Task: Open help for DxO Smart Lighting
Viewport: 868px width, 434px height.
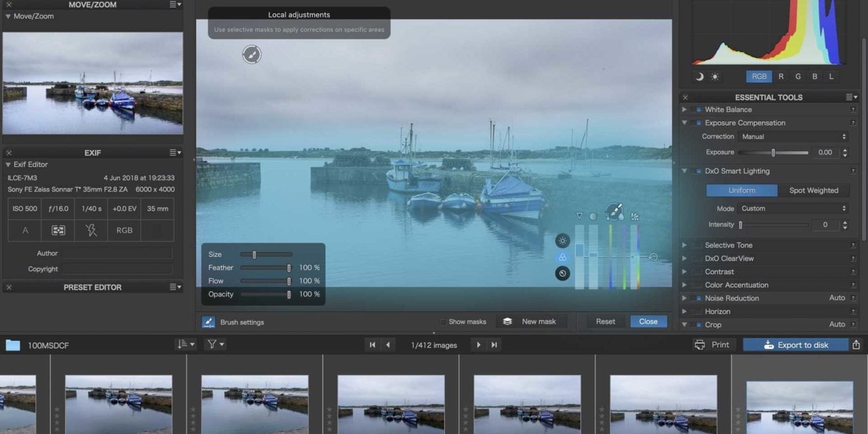Action: point(853,172)
